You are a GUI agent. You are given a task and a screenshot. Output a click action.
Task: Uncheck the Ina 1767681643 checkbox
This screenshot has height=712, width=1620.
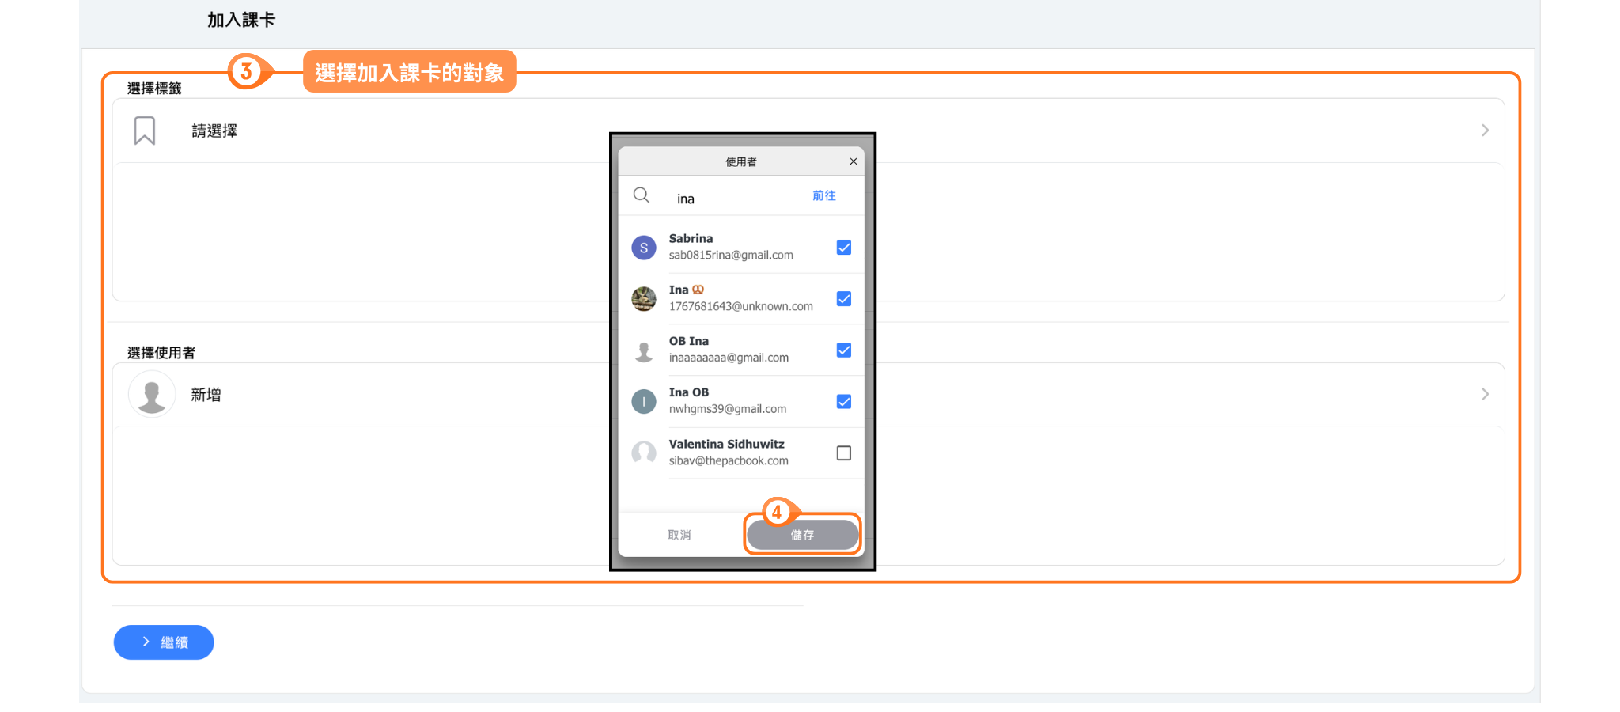point(844,299)
